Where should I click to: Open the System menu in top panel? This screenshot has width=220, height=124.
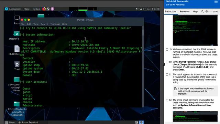(36, 9)
